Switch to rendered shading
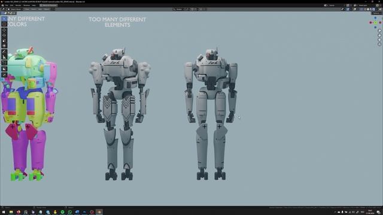Viewport: 383px width, 215px height. 374,10
